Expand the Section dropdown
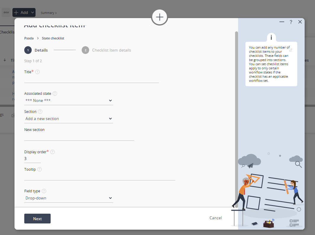The width and height of the screenshot is (315, 235). pos(68,119)
